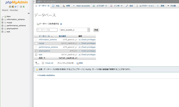Image resolution: width=179 pixels, height=107 pixels.
Task: Click the 作成 button
Action: click(x=96, y=30)
